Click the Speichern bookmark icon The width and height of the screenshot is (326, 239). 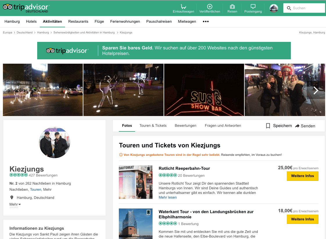(268, 126)
